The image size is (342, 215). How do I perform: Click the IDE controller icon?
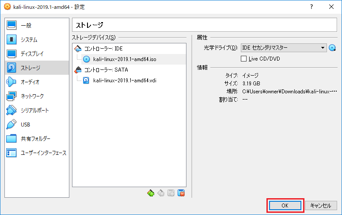(78, 49)
